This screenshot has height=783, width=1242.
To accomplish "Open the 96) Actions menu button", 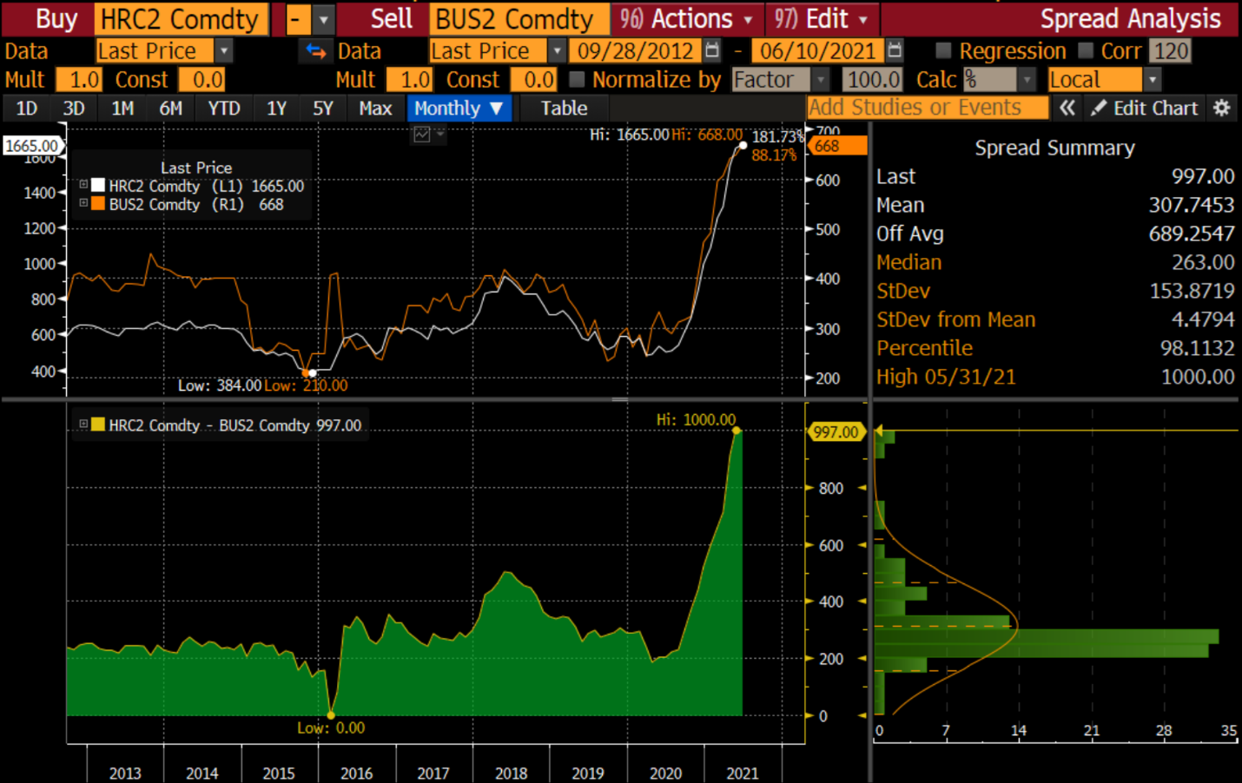I will tap(686, 19).
